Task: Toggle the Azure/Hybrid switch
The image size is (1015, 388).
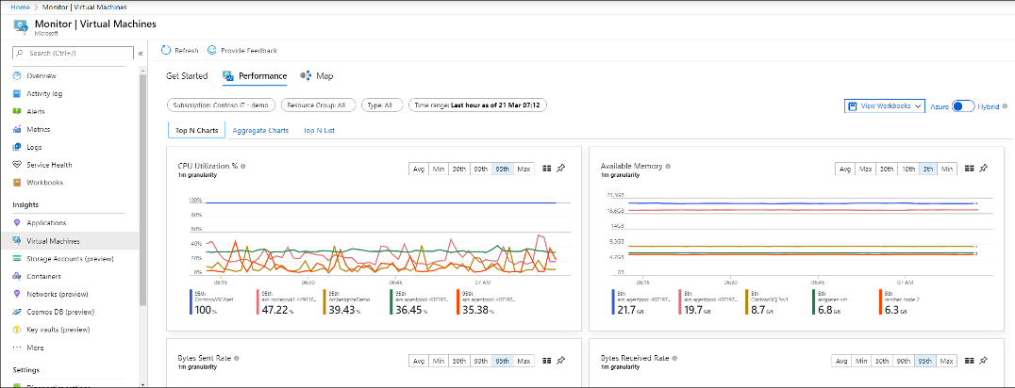Action: pyautogui.click(x=962, y=106)
